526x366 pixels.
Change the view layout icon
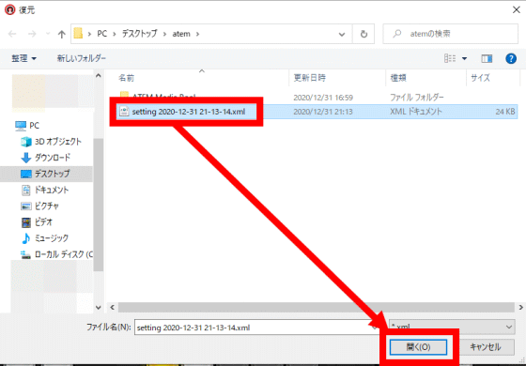point(450,58)
